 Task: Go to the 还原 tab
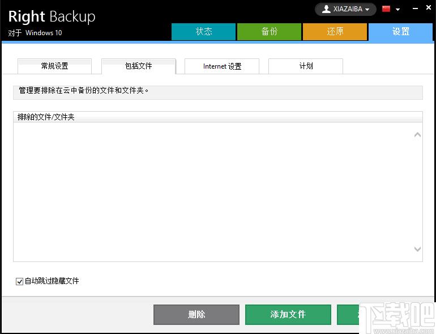(x=335, y=32)
